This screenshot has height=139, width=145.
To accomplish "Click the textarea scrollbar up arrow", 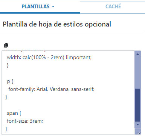I will 137,54.
